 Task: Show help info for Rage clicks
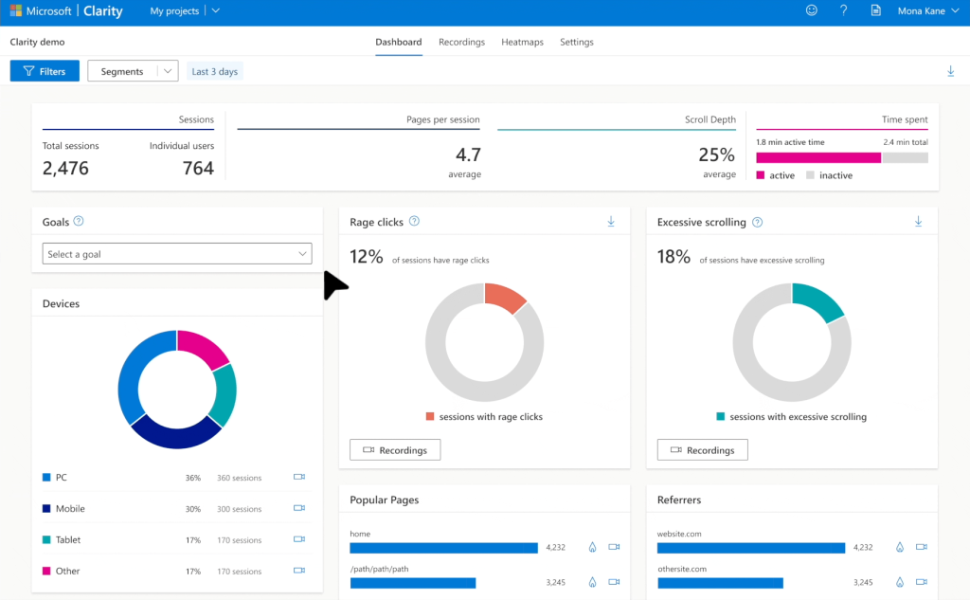click(415, 221)
